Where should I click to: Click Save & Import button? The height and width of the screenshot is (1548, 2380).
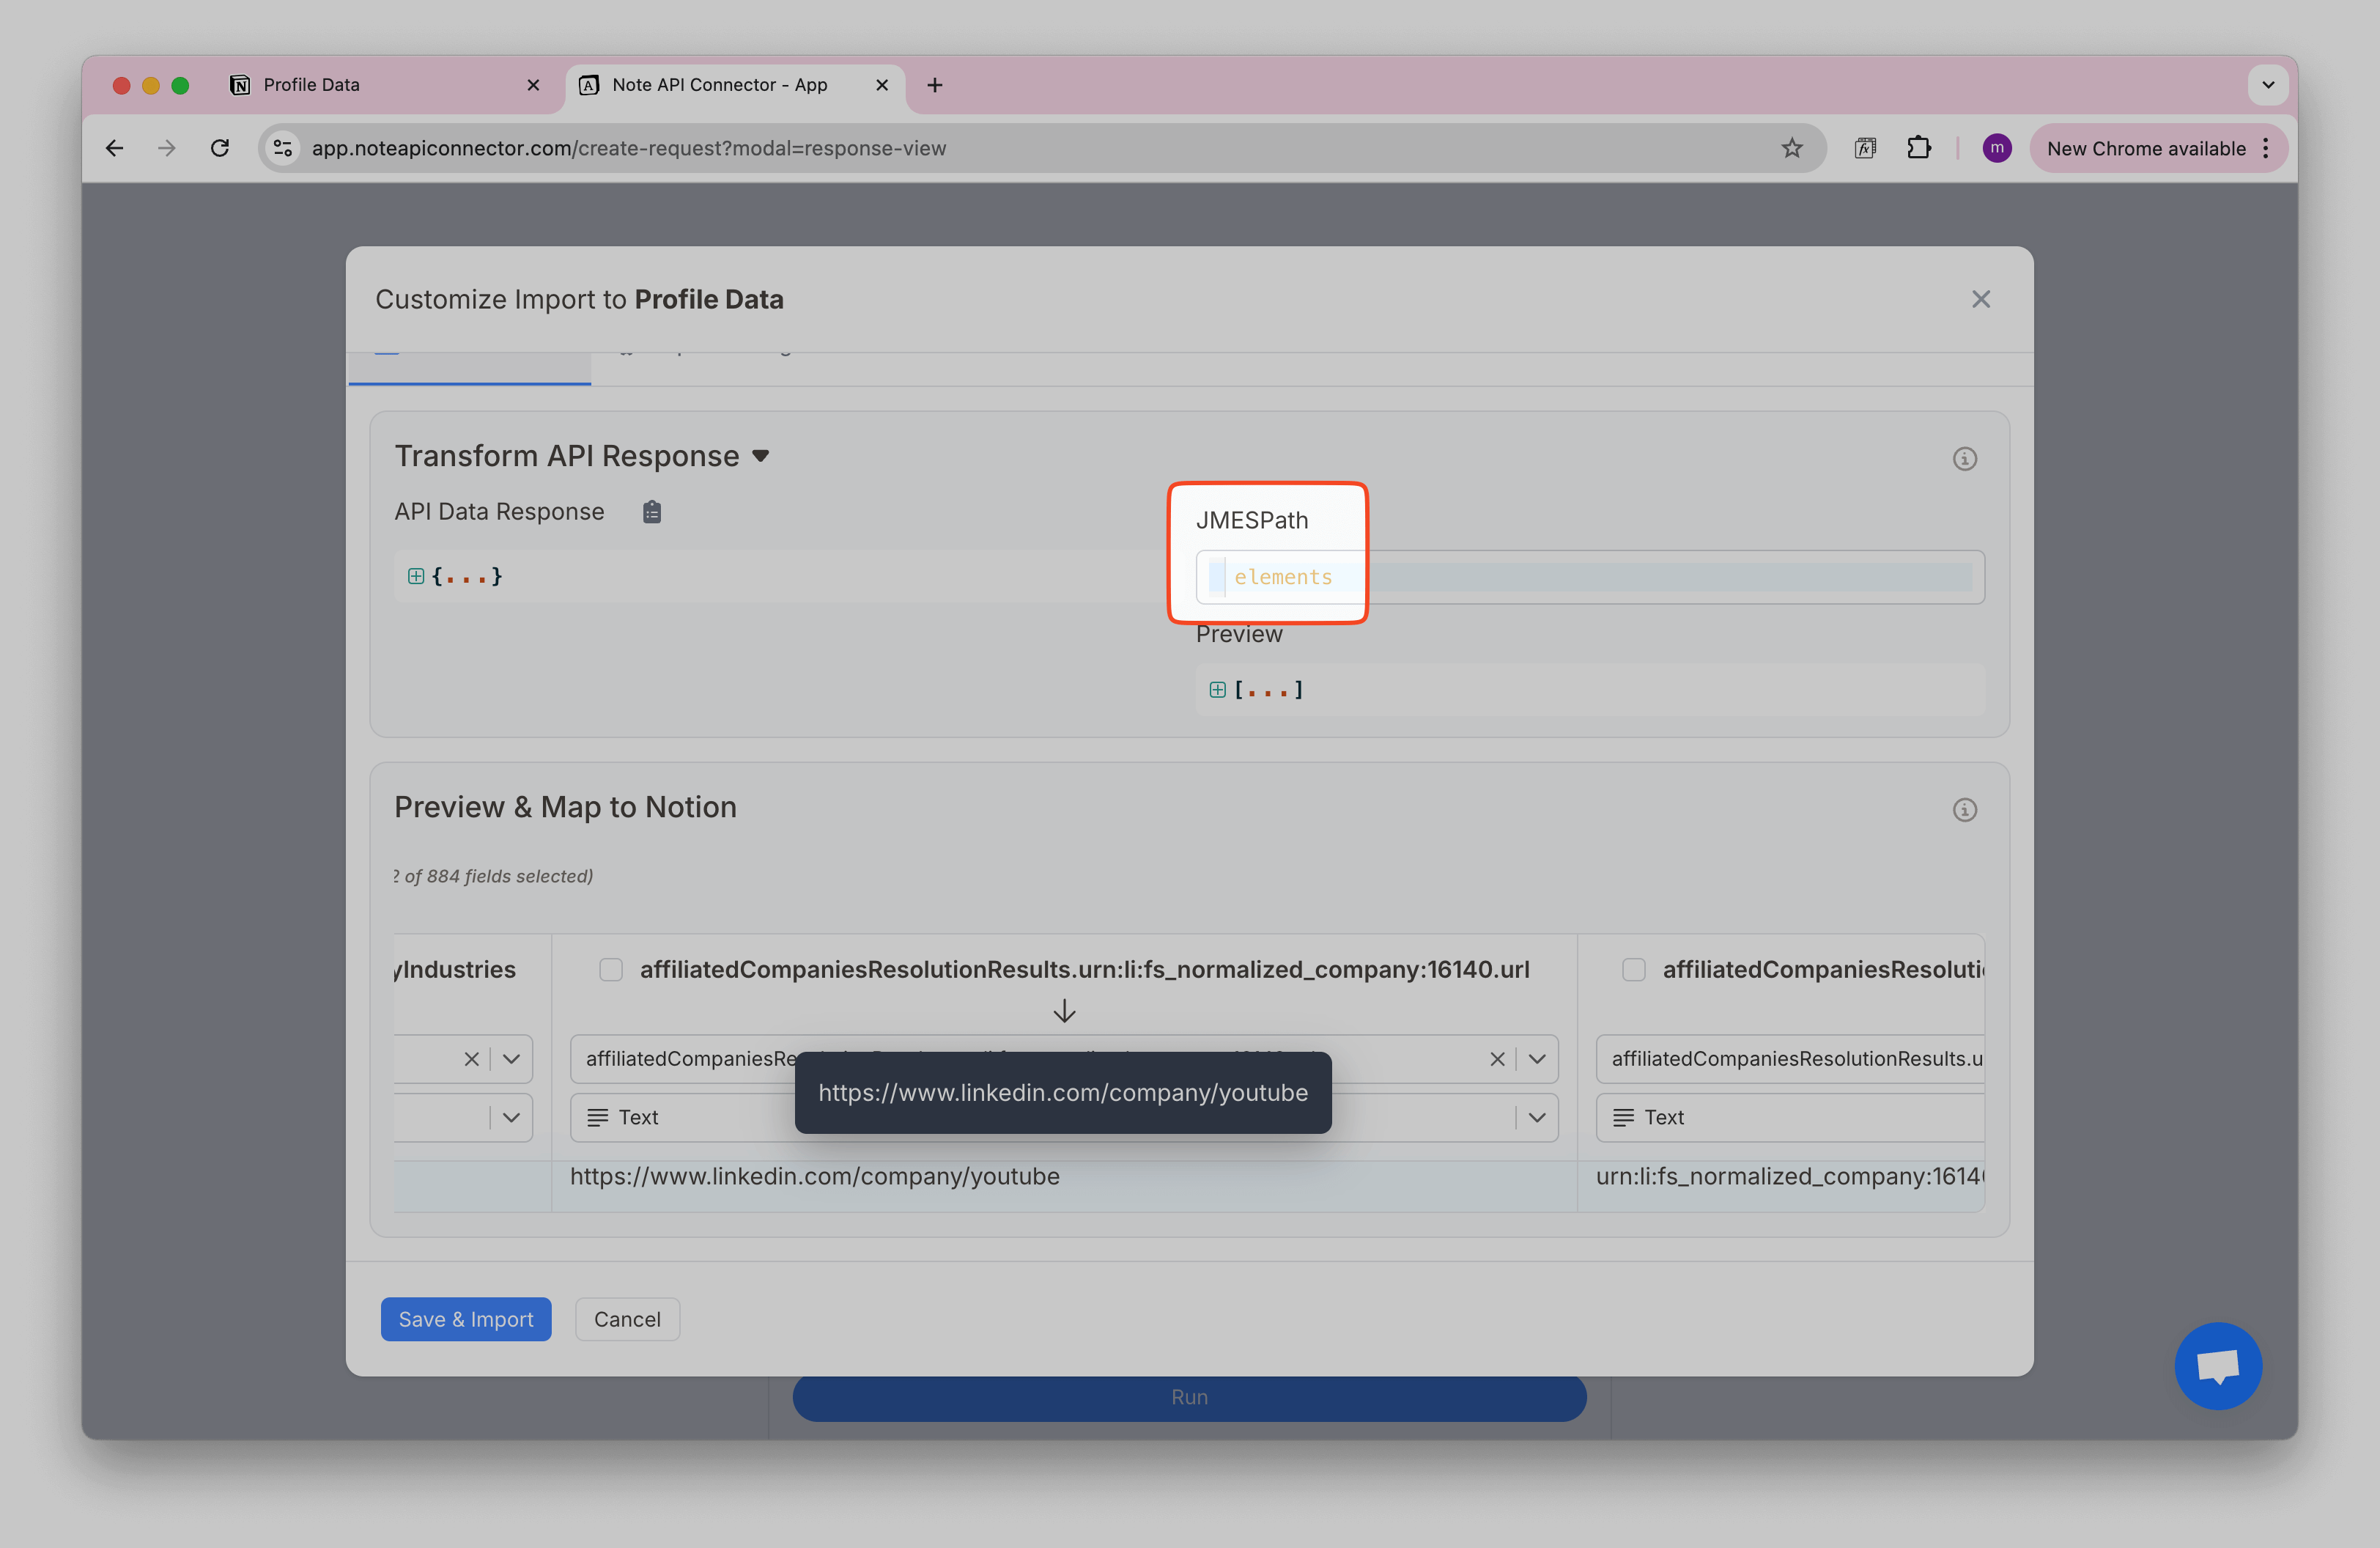pyautogui.click(x=466, y=1319)
